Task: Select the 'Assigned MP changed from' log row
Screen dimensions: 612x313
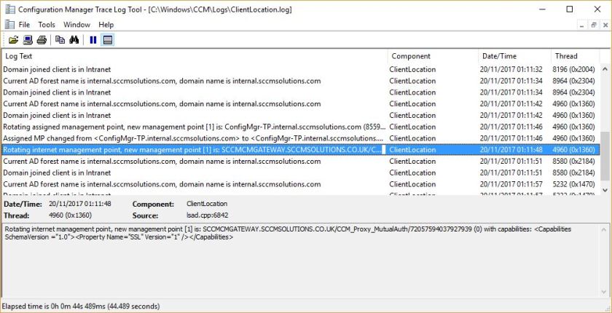Action: pyautogui.click(x=193, y=138)
